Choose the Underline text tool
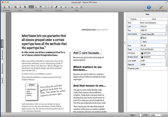This screenshot has height=117, width=168. (66, 7)
